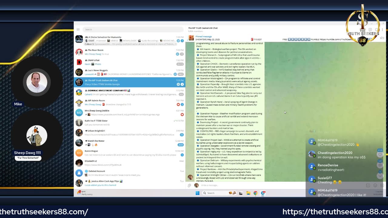The image size is (388, 218).
Task: Click Sheep Dawg 1111 avatar thumbnail
Action: (37, 135)
